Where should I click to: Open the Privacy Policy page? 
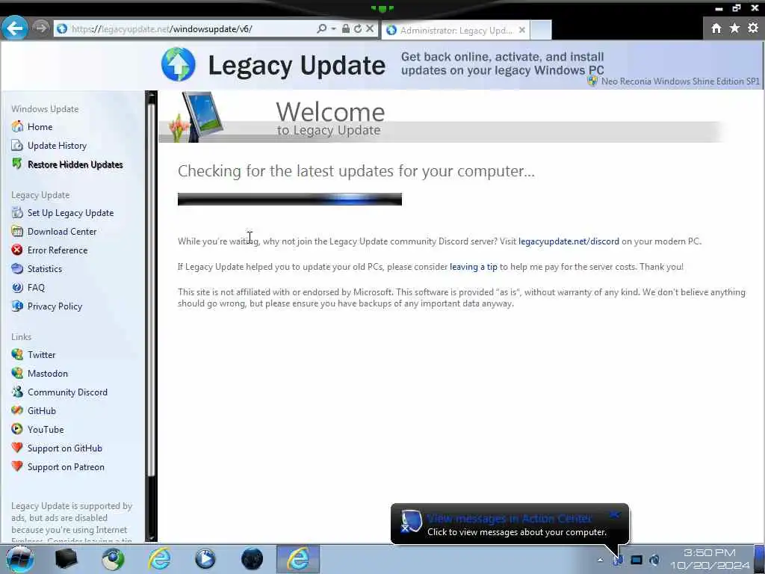pos(55,306)
